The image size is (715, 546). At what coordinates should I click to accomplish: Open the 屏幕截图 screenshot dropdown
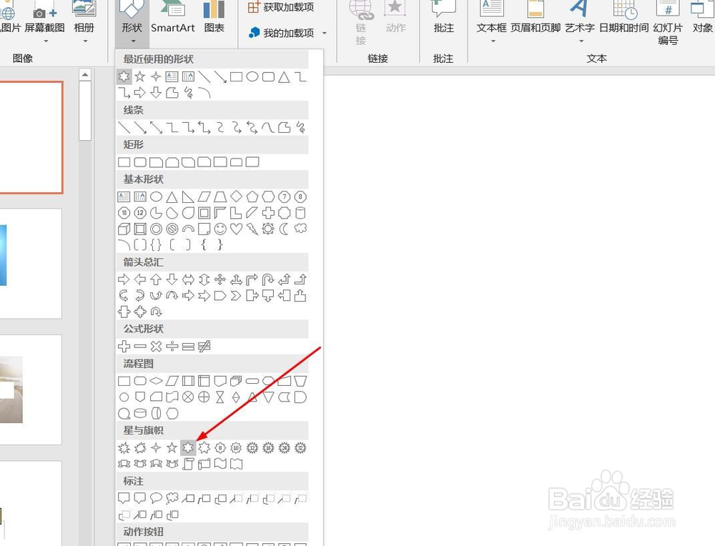pos(44,23)
